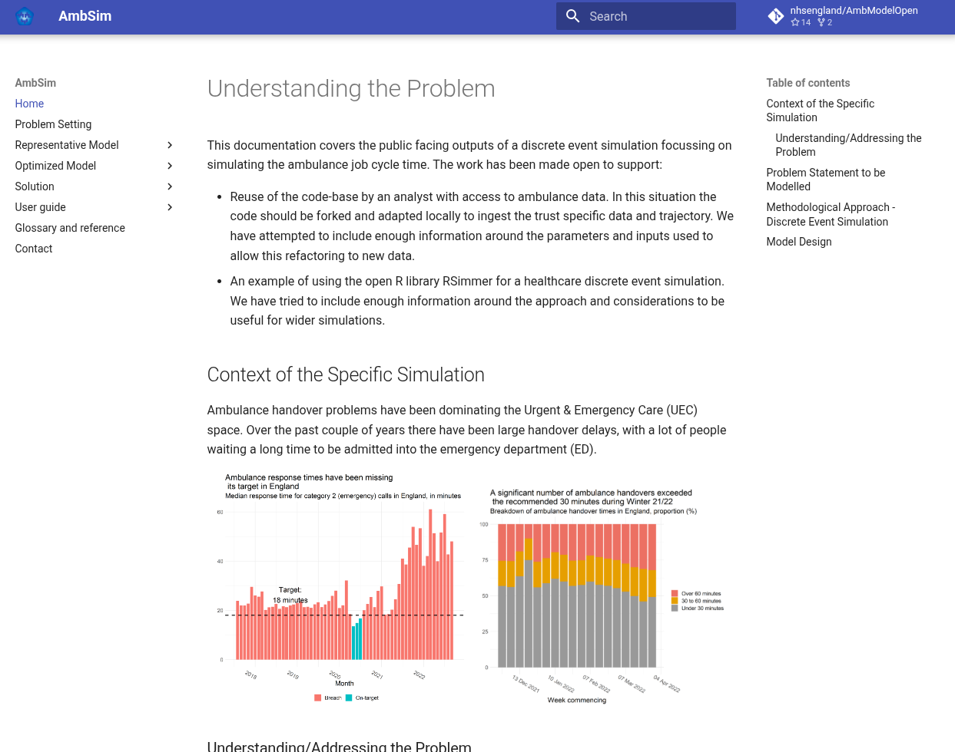Expand the Optimized Model section
This screenshot has width=955, height=752.
coord(170,166)
